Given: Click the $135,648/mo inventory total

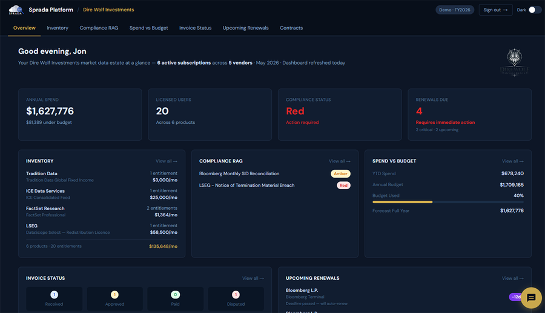Looking at the screenshot, I should click(x=163, y=247).
